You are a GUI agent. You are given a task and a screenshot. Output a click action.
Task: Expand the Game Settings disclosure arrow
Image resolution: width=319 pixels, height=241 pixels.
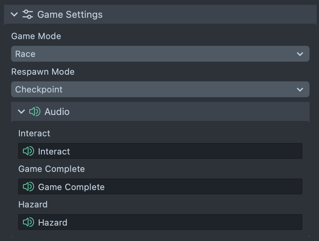(x=14, y=14)
